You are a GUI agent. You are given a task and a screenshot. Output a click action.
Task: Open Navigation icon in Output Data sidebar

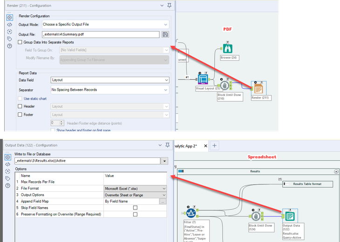coord(8,171)
